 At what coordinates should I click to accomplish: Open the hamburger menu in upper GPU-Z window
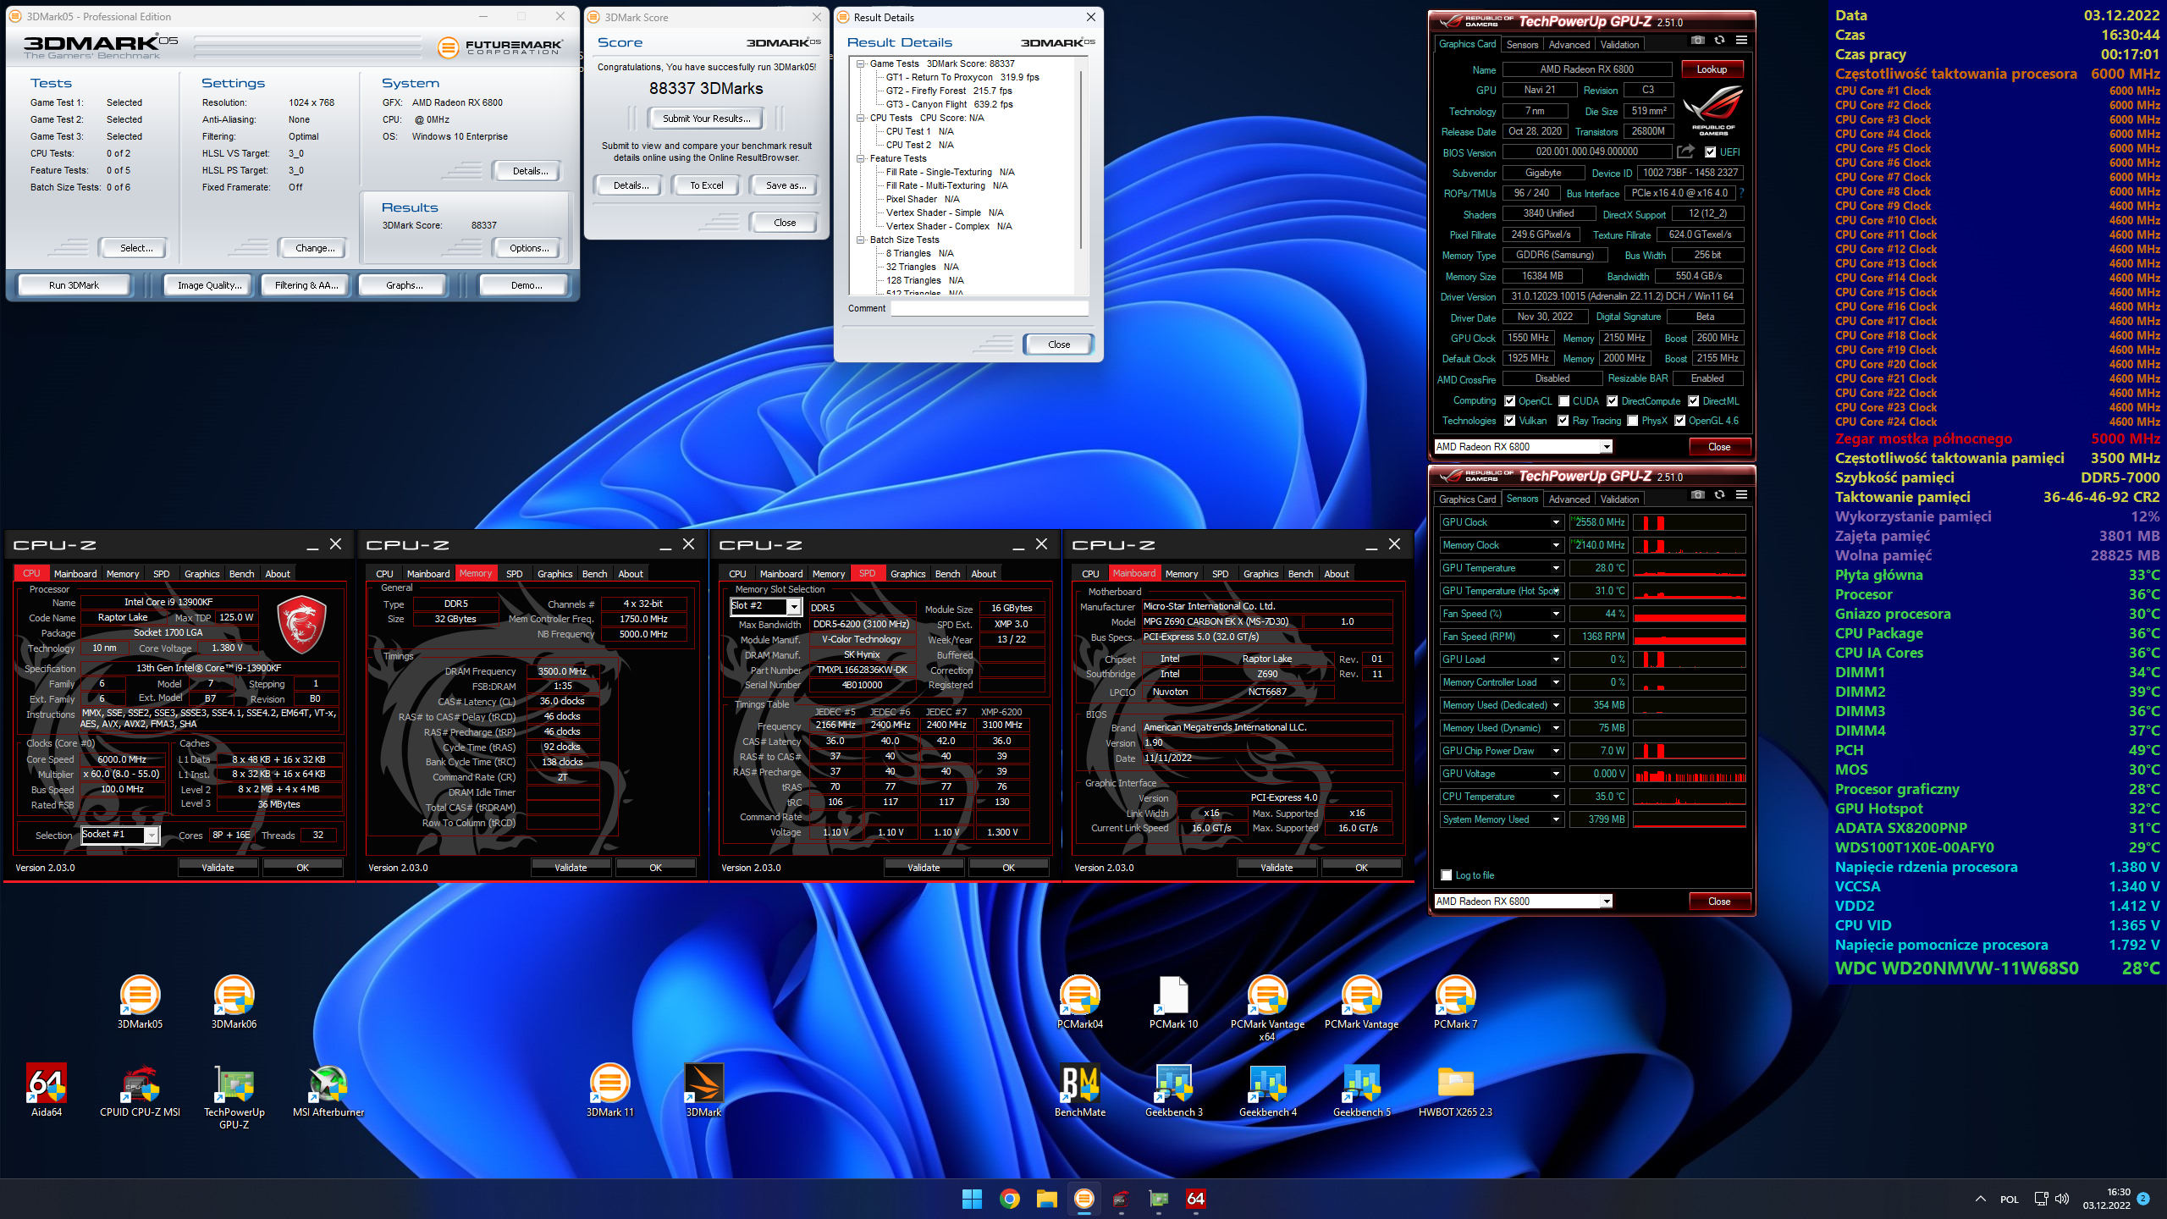pos(1741,41)
